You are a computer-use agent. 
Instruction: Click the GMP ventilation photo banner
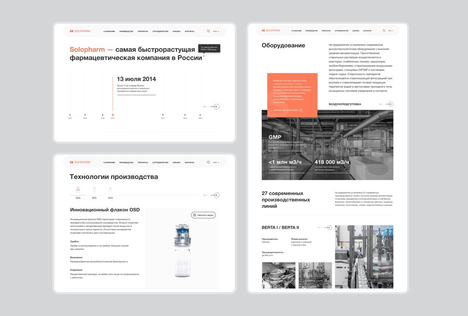coord(327,145)
